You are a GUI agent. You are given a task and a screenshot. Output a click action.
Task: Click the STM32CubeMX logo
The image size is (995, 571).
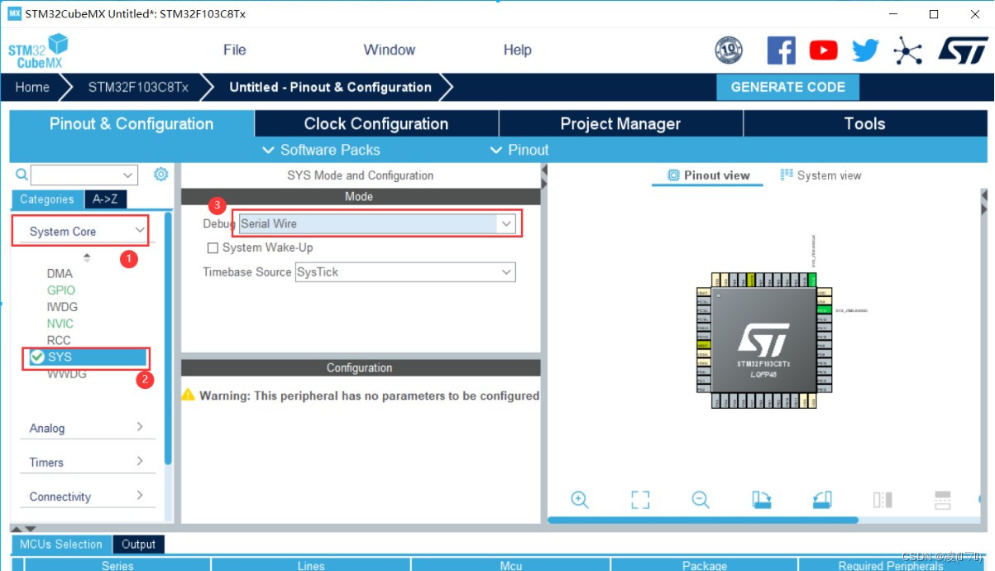click(38, 51)
